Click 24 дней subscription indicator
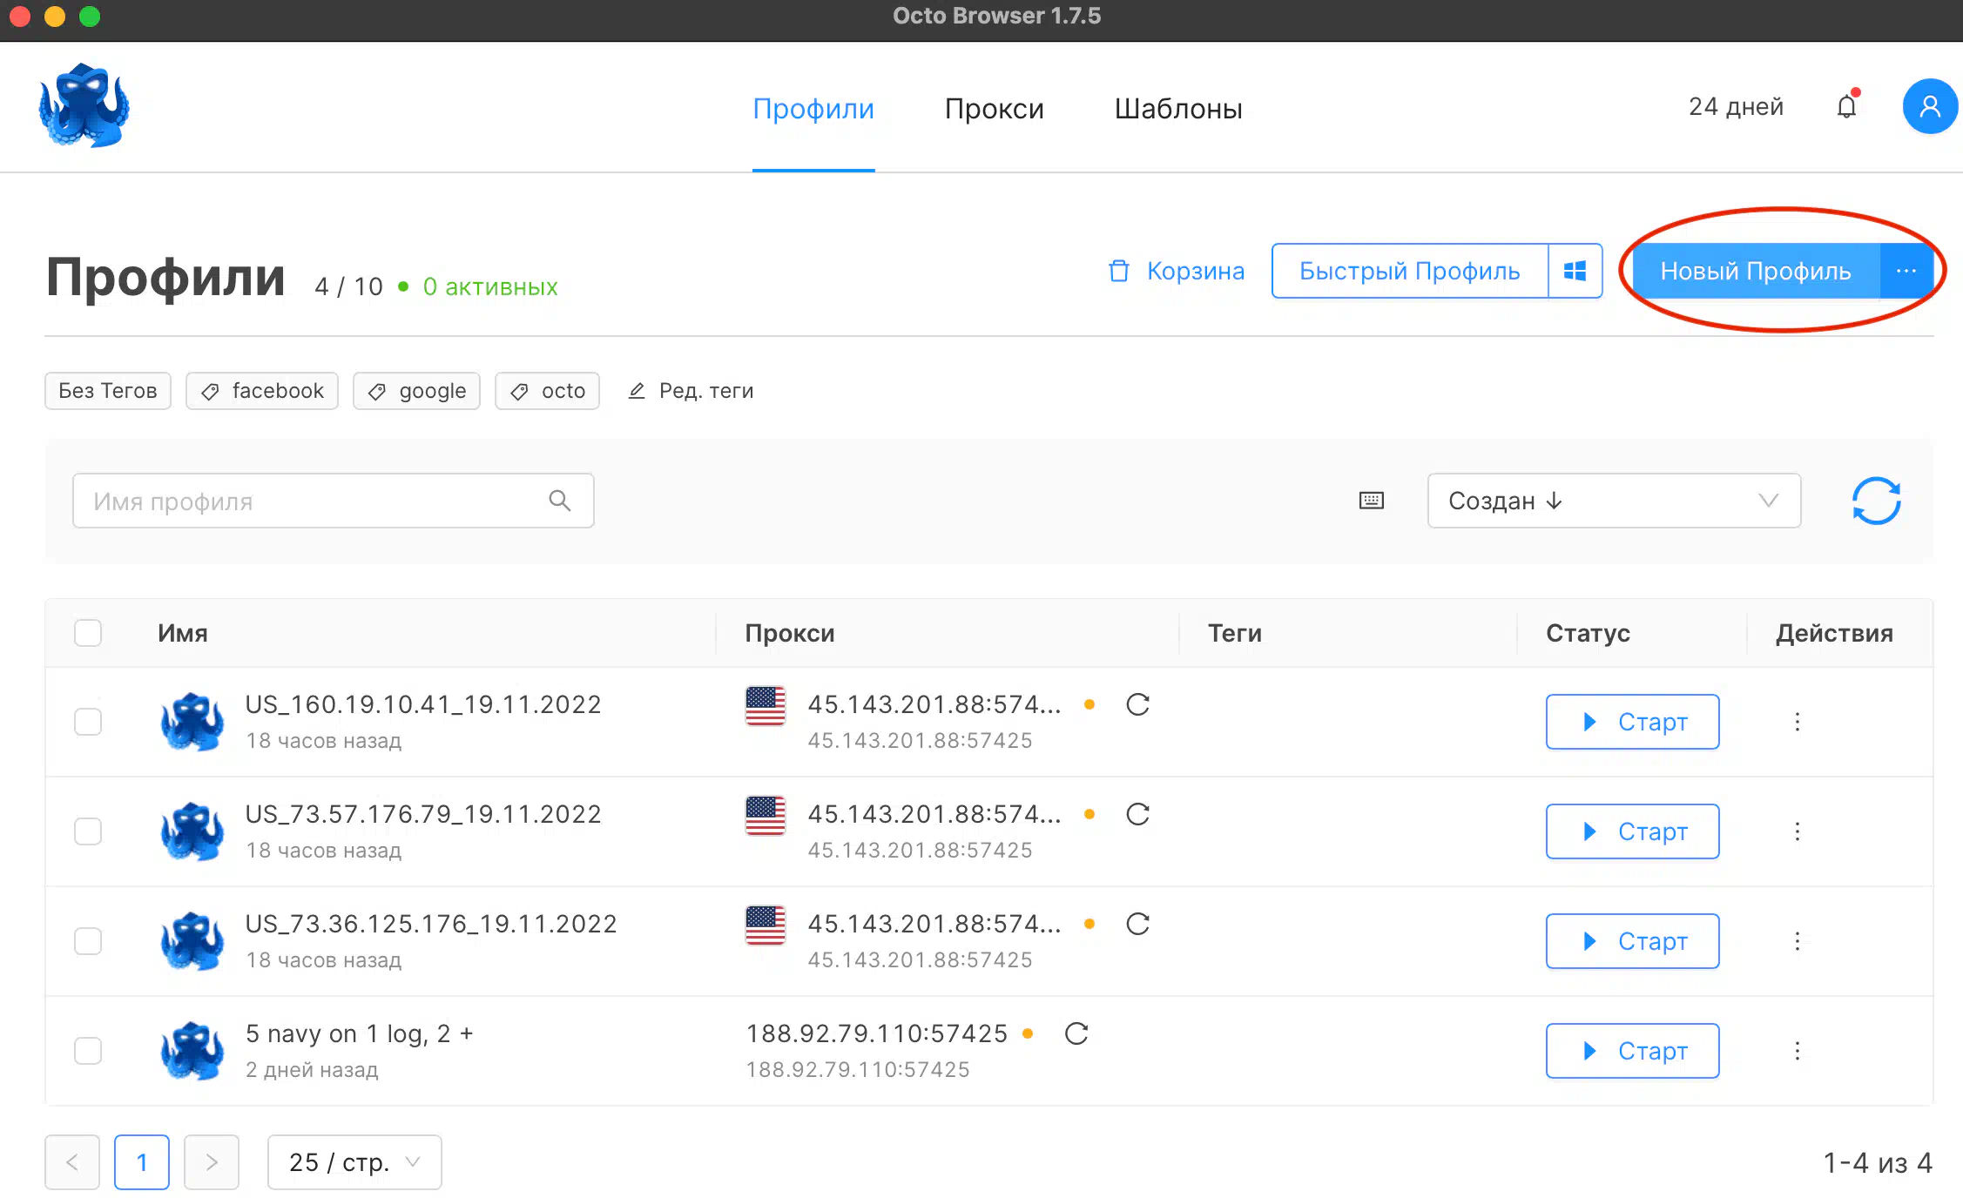Image resolution: width=1963 pixels, height=1198 pixels. 1736,106
